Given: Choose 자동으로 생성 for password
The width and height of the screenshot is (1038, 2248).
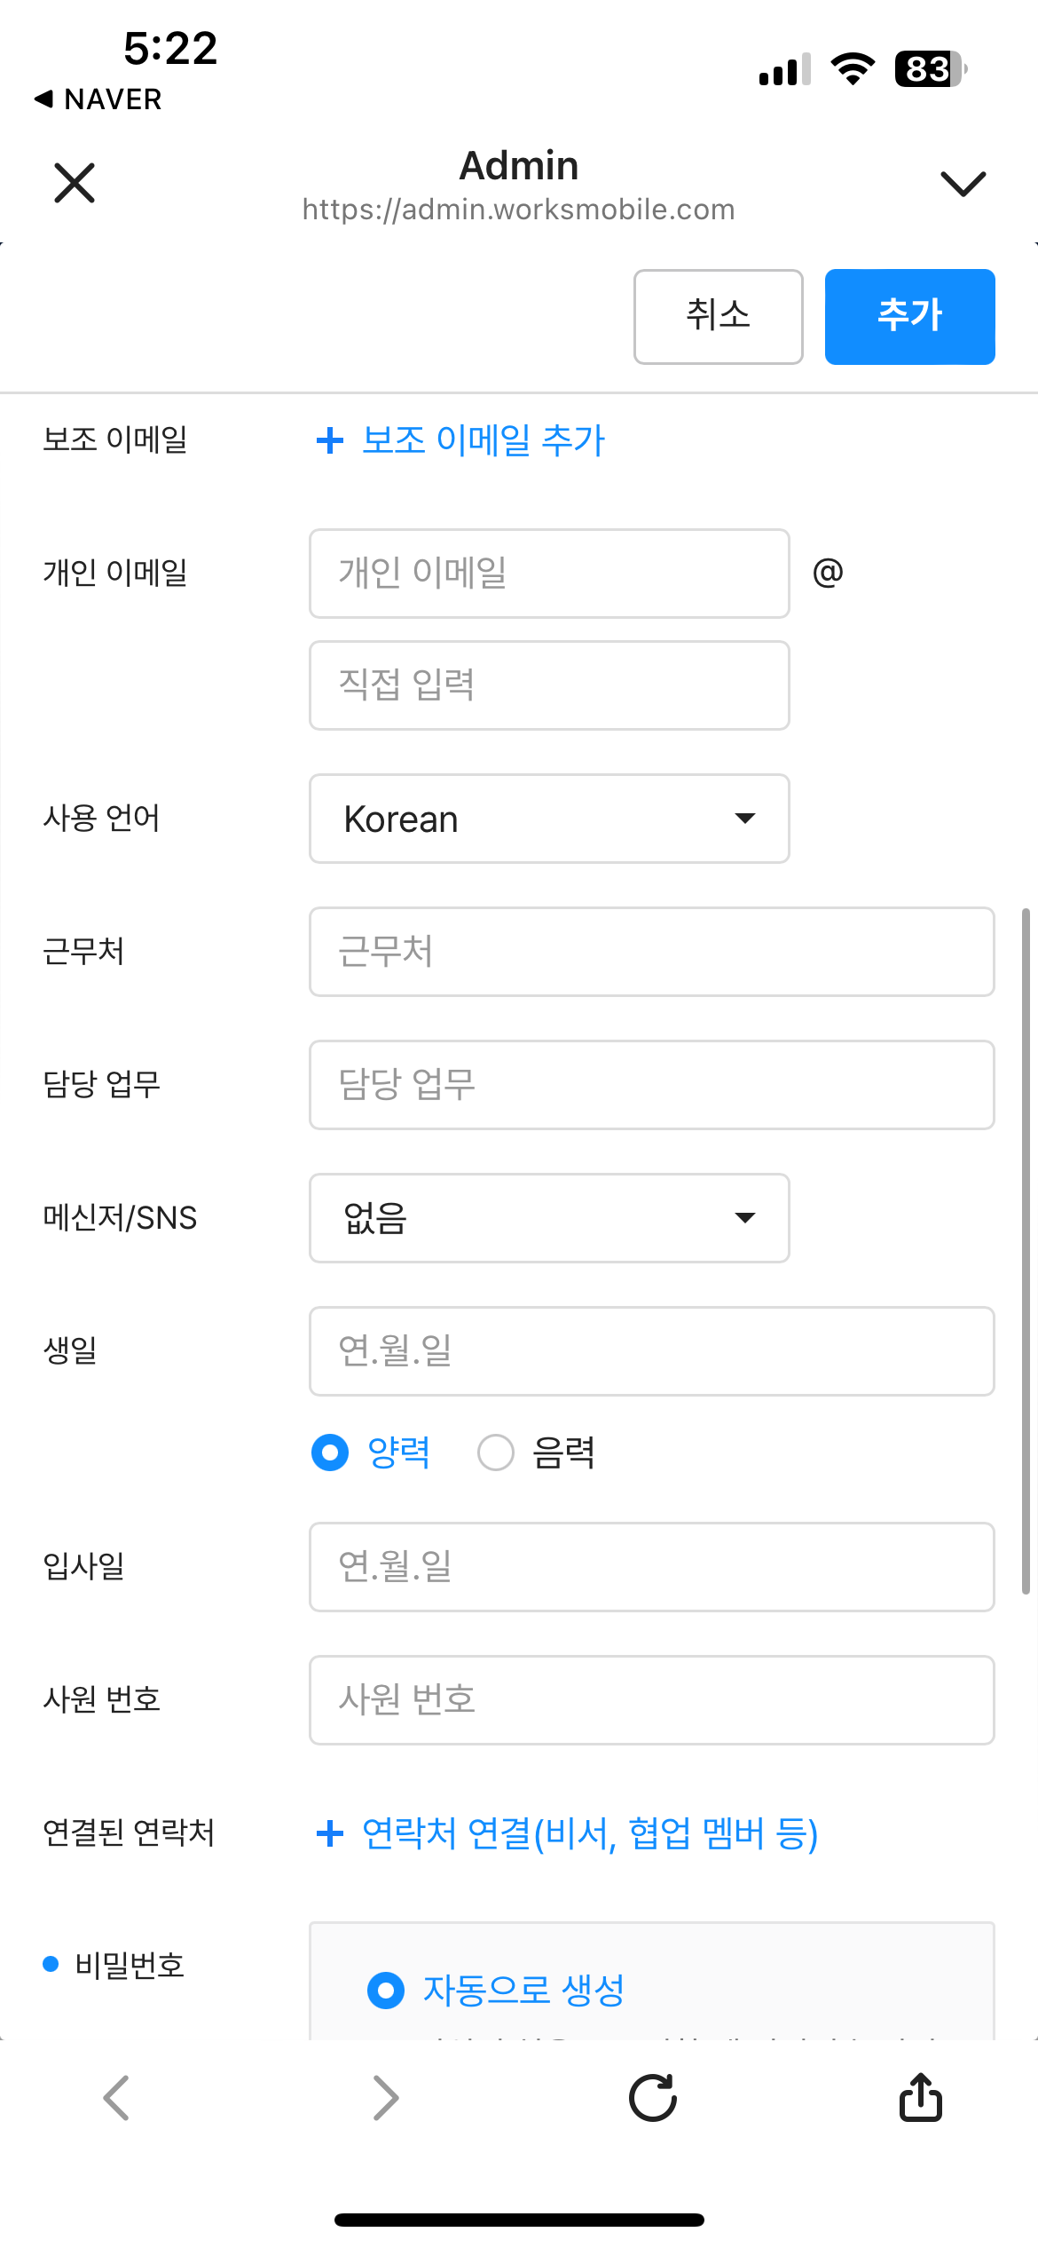Looking at the screenshot, I should (385, 1991).
